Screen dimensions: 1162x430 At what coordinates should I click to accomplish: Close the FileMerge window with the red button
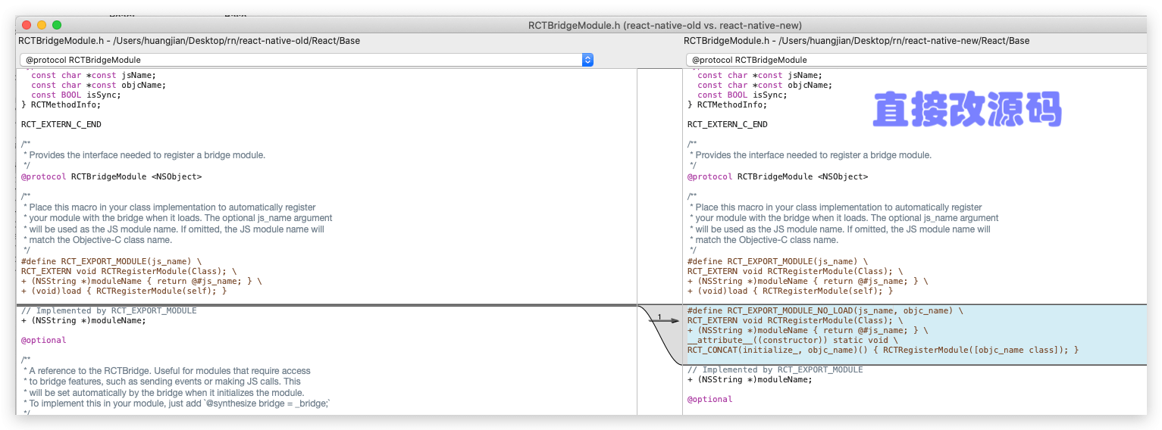tap(27, 25)
